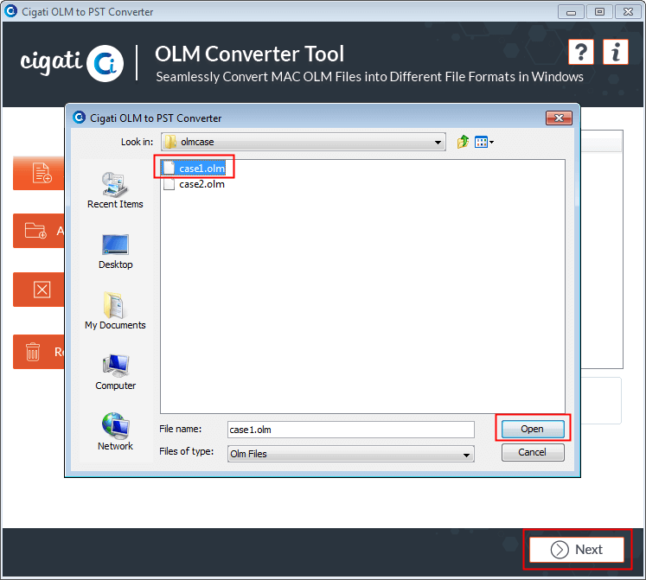This screenshot has height=580, width=646.
Task: Go to Desktop location
Action: click(x=115, y=252)
